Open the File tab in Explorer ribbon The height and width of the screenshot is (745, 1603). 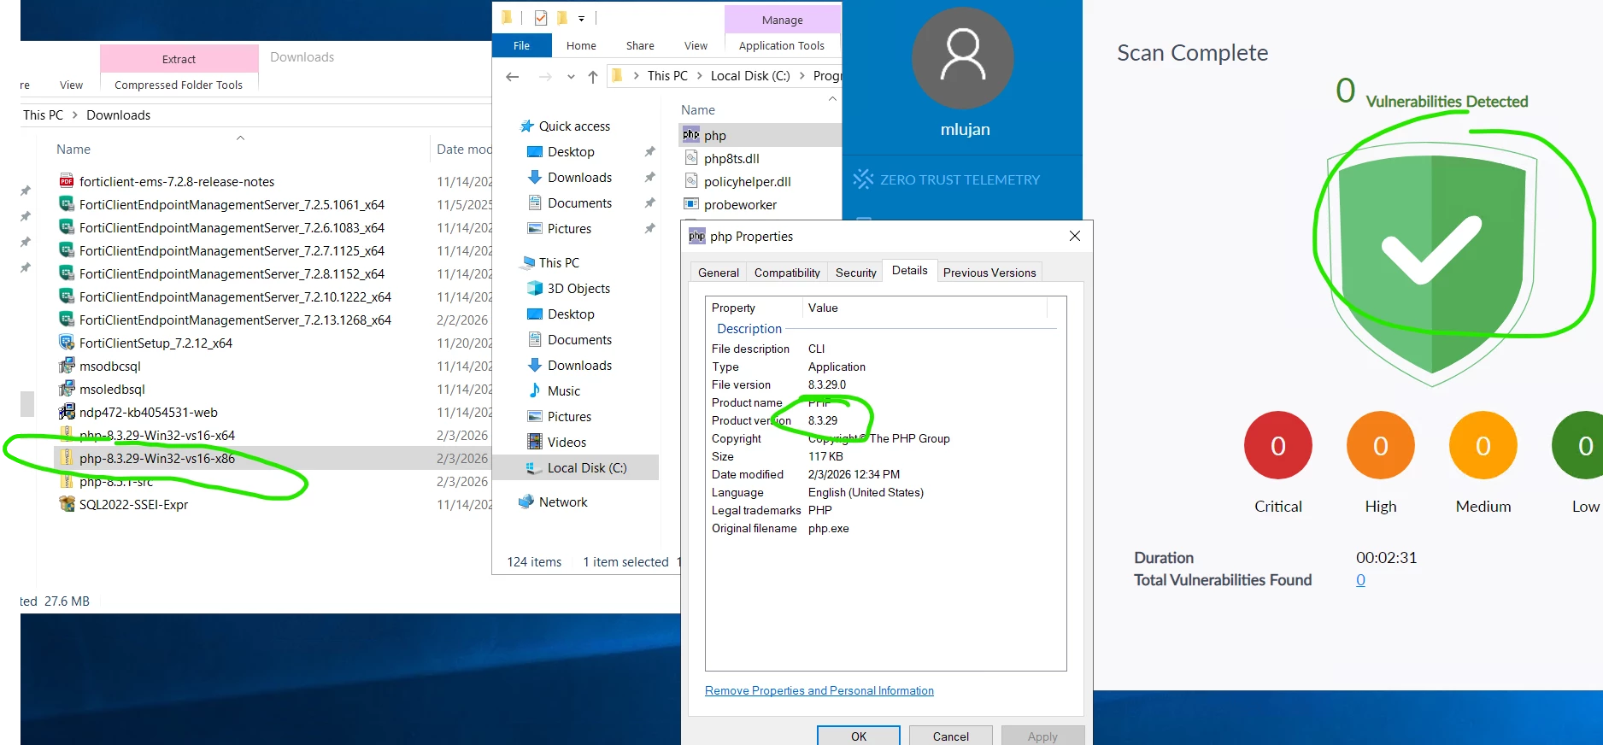(521, 45)
